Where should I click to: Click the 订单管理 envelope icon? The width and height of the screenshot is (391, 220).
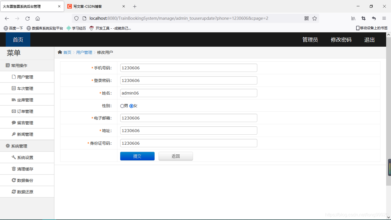pyautogui.click(x=13, y=111)
